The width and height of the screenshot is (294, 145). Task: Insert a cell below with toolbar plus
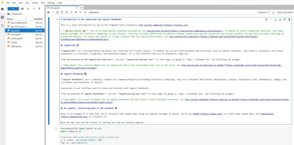coord(53,12)
